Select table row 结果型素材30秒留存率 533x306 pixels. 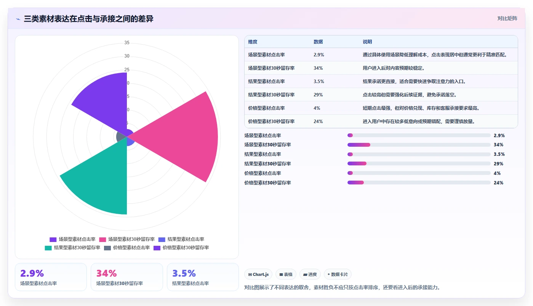coord(381,95)
